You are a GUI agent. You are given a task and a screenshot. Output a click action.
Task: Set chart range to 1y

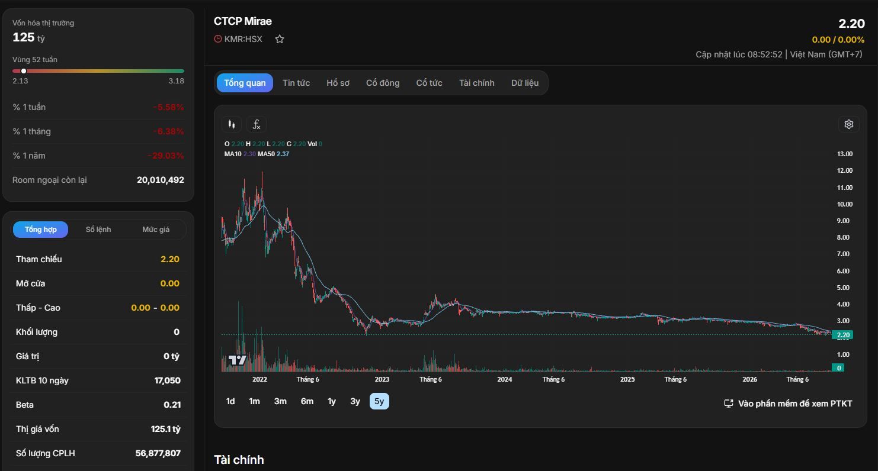click(332, 401)
